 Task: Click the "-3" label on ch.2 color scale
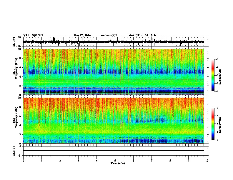pos(217,108)
